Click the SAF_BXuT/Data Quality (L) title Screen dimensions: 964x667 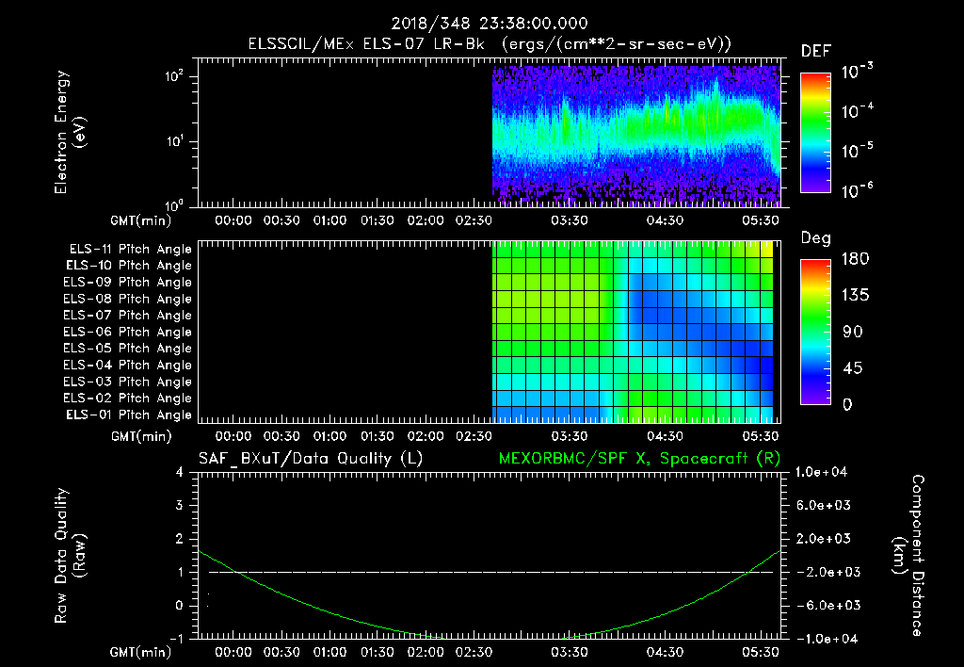click(x=311, y=459)
